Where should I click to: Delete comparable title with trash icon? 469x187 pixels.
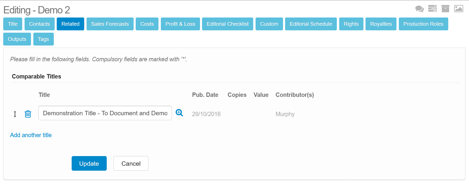(28, 114)
